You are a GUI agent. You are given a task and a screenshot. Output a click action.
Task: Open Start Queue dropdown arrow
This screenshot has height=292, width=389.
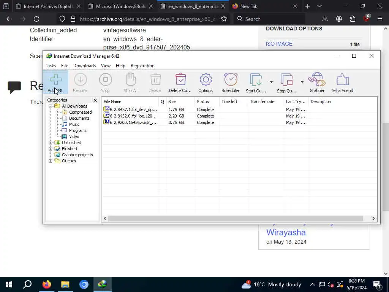[x=271, y=82]
